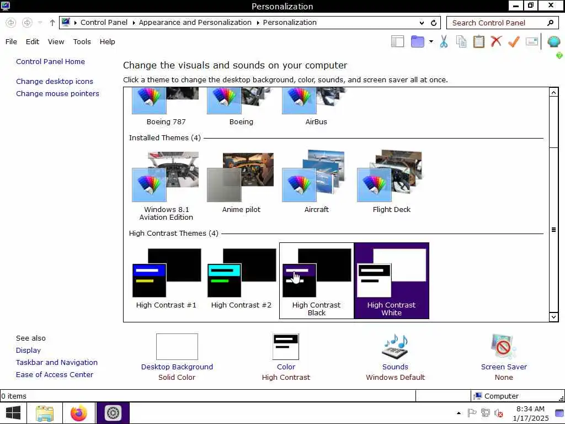Open the Edit menu

[33, 42]
